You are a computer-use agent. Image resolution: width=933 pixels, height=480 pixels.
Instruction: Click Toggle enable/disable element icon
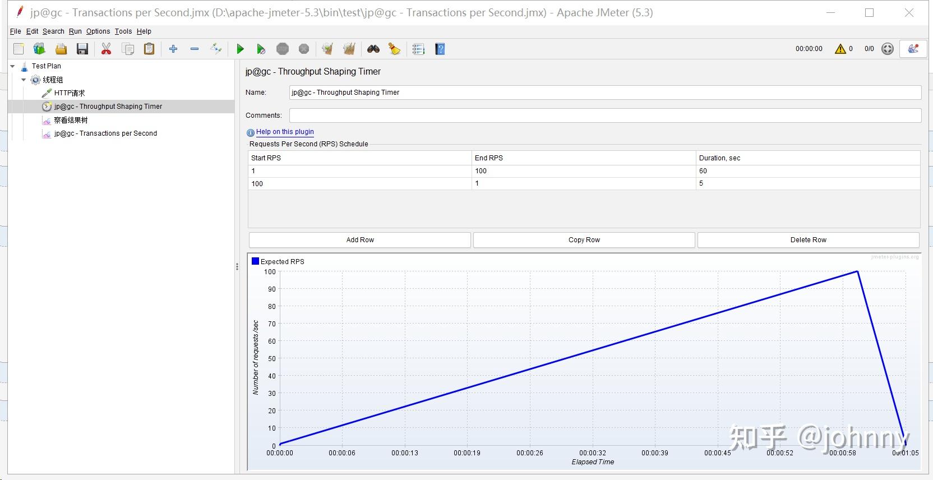point(216,49)
